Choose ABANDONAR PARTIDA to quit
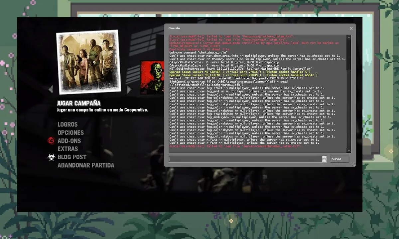 coord(86,165)
